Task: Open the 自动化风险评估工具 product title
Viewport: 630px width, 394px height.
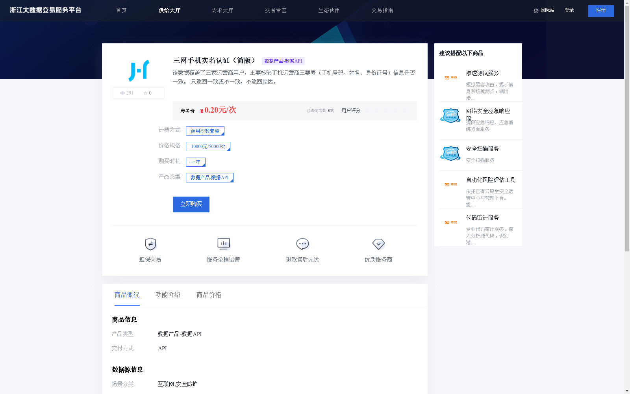Action: pos(491,180)
